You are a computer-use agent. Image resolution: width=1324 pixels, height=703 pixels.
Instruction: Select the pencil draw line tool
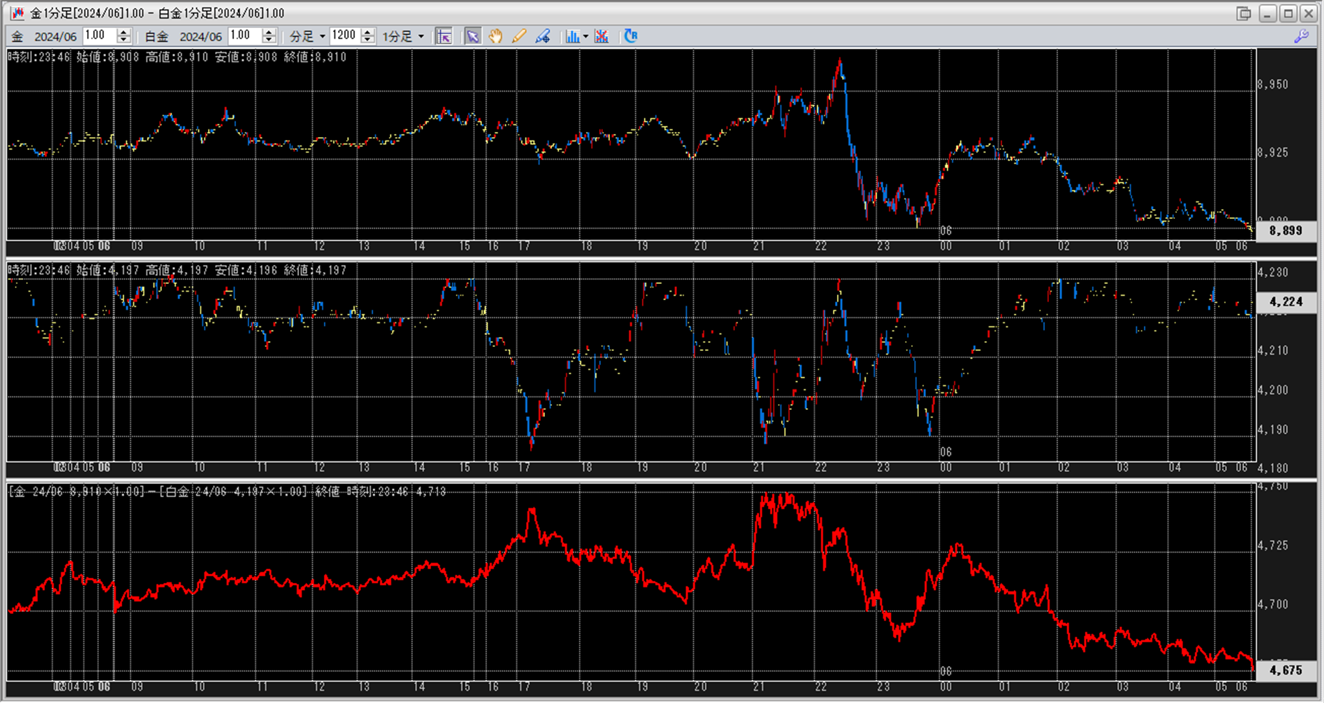tap(519, 36)
